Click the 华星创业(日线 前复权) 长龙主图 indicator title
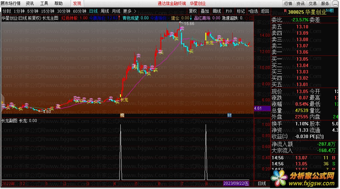This screenshot has width=340, height=189. 30,18
